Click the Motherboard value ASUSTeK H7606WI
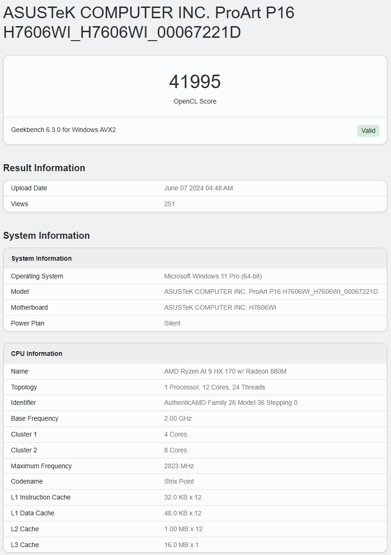Screen dimensions: 391x555 click(220, 307)
